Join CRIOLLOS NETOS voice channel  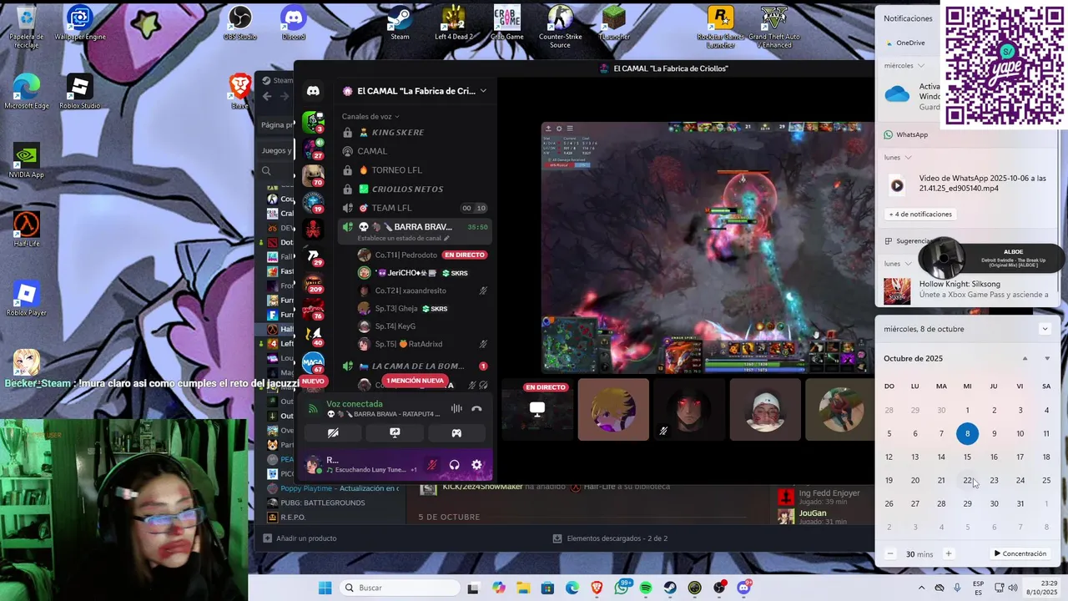[414, 189]
